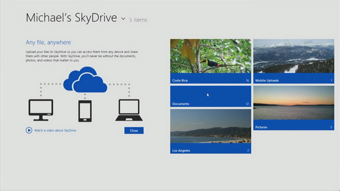Click the 5 items count label
Image resolution: width=340 pixels, height=191 pixels.
coord(138,20)
